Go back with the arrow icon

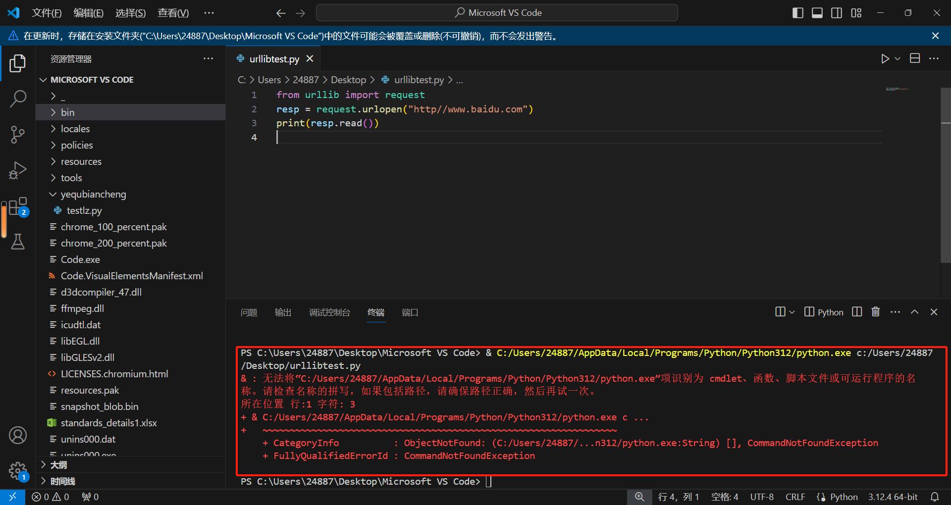pyautogui.click(x=281, y=13)
